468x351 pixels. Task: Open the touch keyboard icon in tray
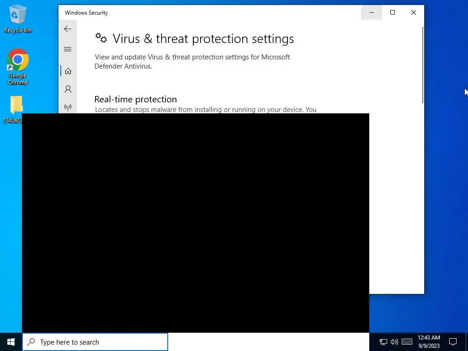click(407, 342)
